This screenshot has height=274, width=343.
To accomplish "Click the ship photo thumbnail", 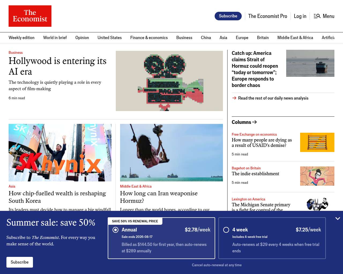I will coord(310,63).
